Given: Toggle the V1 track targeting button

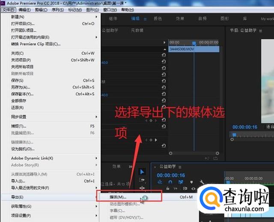Looking at the screenshot, I should (x=176, y=189).
